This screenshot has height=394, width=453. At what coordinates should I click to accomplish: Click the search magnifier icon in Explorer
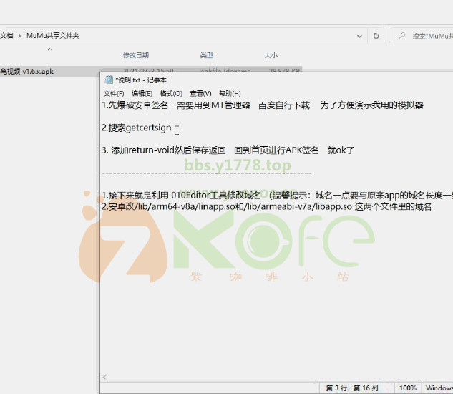pos(402,36)
